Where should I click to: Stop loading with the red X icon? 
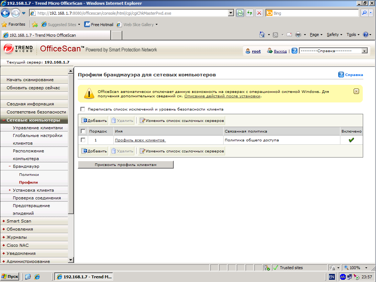pos(259,13)
